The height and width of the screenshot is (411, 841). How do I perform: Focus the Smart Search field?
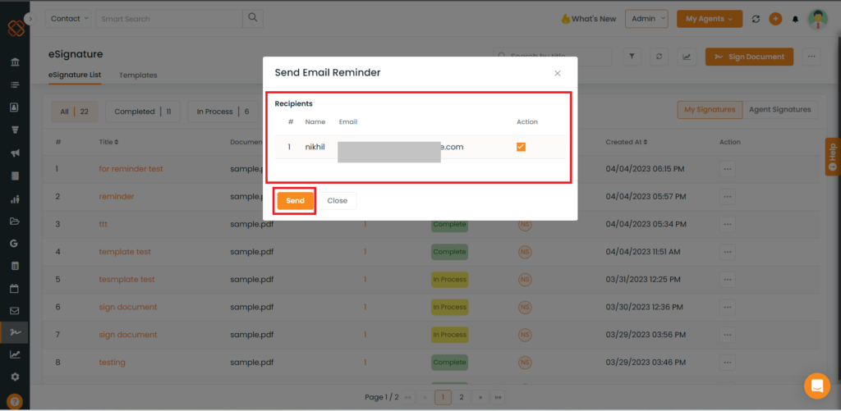pyautogui.click(x=169, y=19)
